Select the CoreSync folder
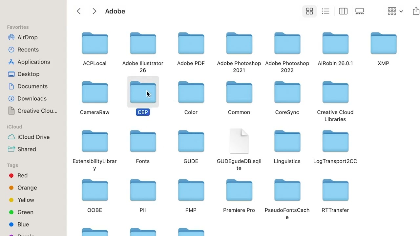This screenshot has width=420, height=236. point(287,92)
